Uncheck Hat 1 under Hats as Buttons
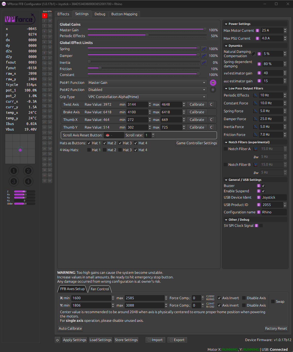293x352 pixels. click(89, 143)
